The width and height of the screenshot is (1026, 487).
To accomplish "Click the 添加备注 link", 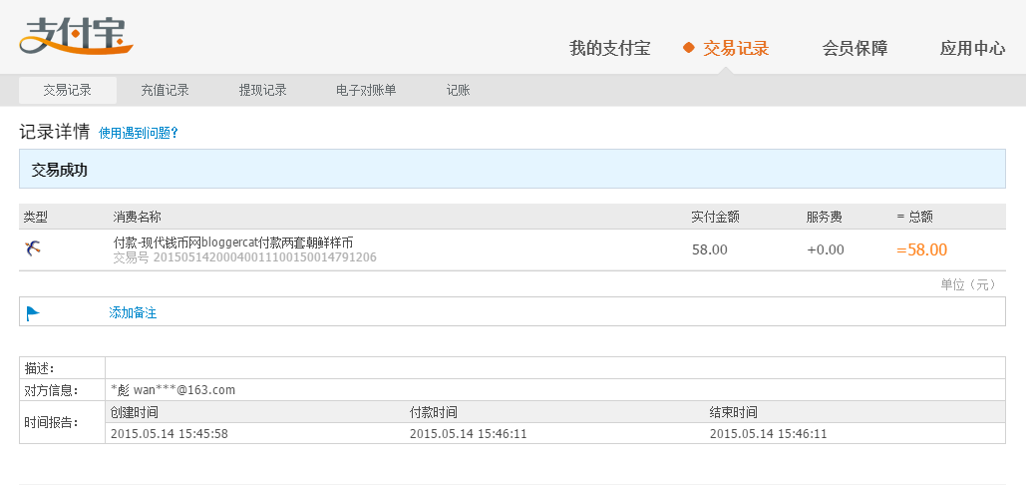I will 133,312.
